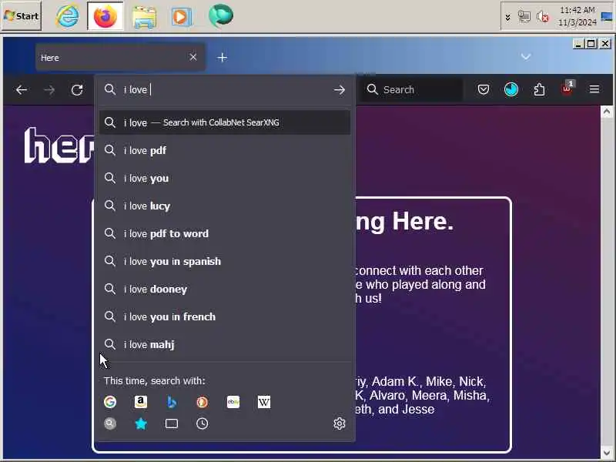Choose suggestion 'i love pdf'

(x=224, y=150)
